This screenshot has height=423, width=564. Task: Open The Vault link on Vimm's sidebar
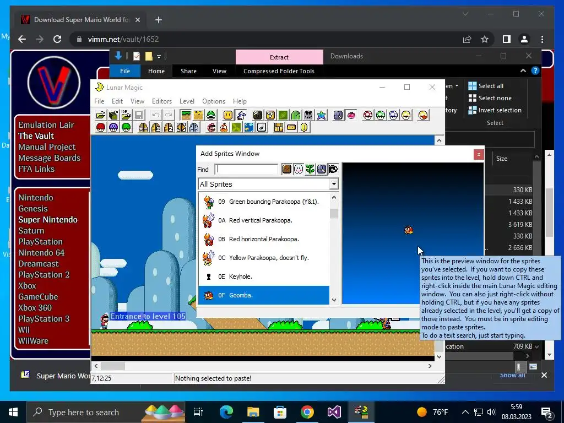coord(36,136)
